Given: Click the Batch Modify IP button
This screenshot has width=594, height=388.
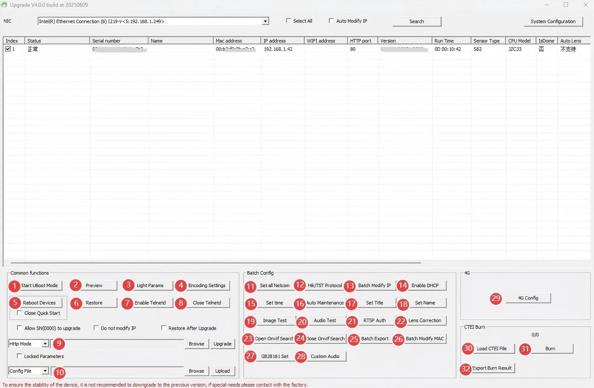Looking at the screenshot, I should 374,286.
